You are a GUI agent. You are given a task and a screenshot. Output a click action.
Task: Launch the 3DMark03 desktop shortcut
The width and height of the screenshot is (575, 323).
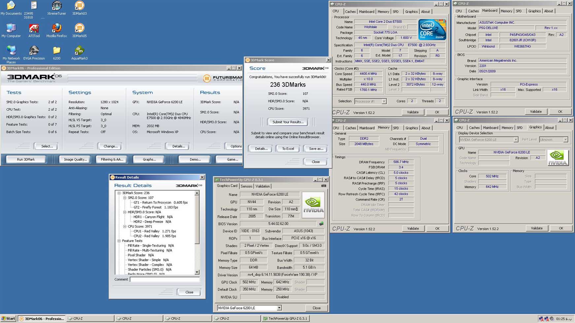tap(79, 8)
